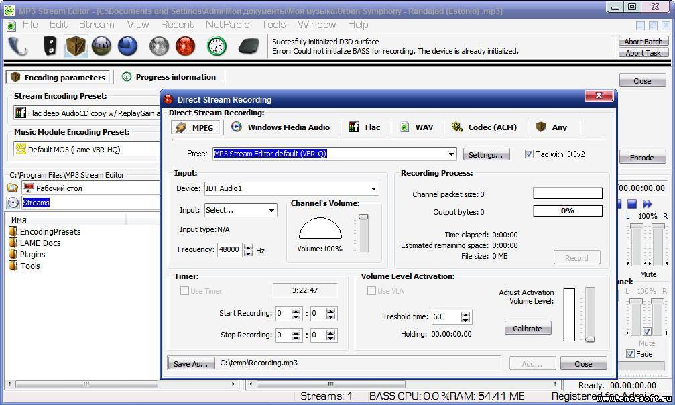Switch to the Flac tab
The width and height of the screenshot is (675, 405).
pyautogui.click(x=365, y=127)
